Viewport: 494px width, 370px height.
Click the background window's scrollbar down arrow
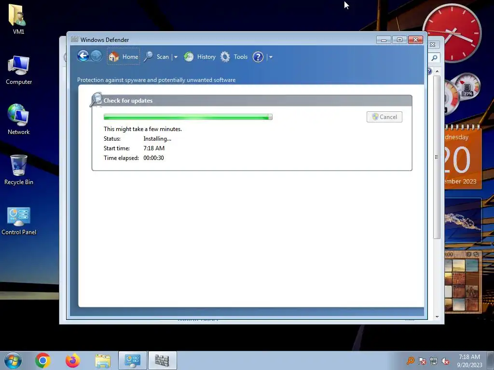(437, 317)
